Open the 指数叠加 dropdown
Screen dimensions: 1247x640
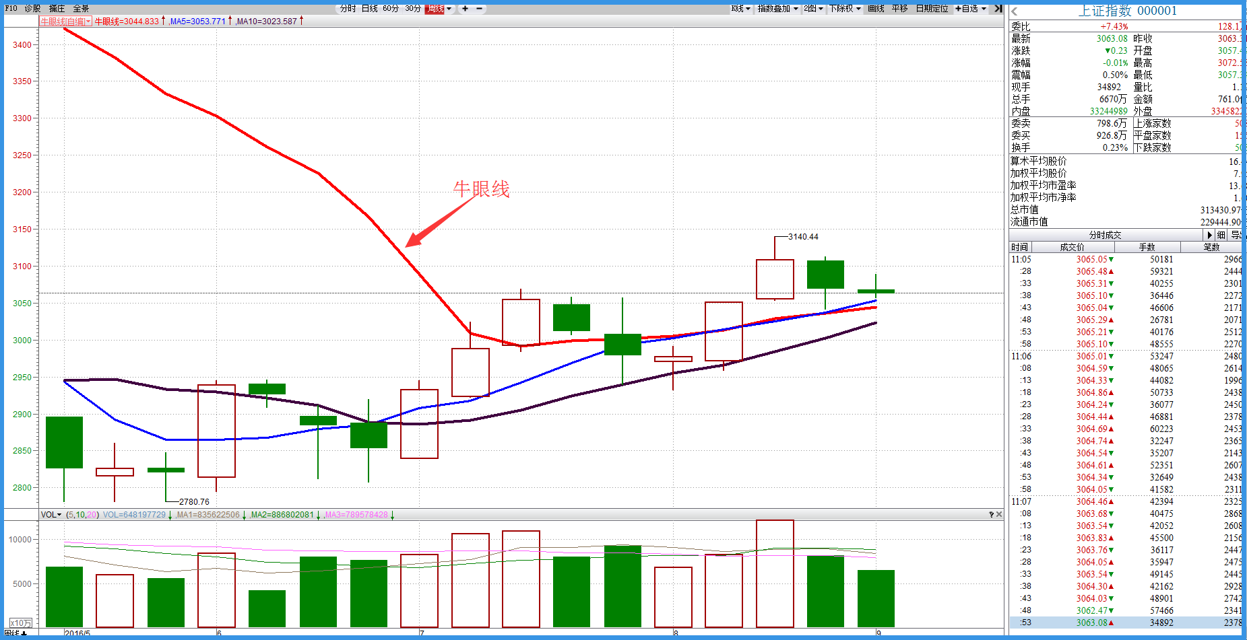[777, 9]
